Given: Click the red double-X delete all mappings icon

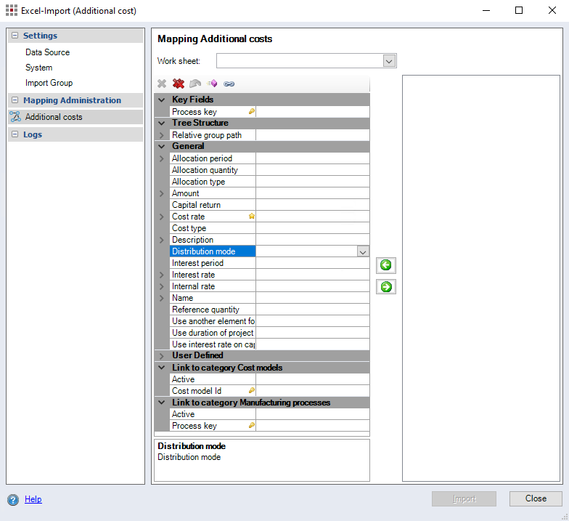Looking at the screenshot, I should pos(179,84).
